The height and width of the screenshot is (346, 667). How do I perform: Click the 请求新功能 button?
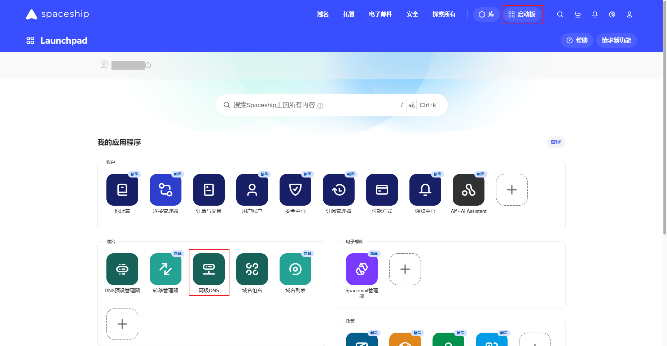[x=616, y=40]
